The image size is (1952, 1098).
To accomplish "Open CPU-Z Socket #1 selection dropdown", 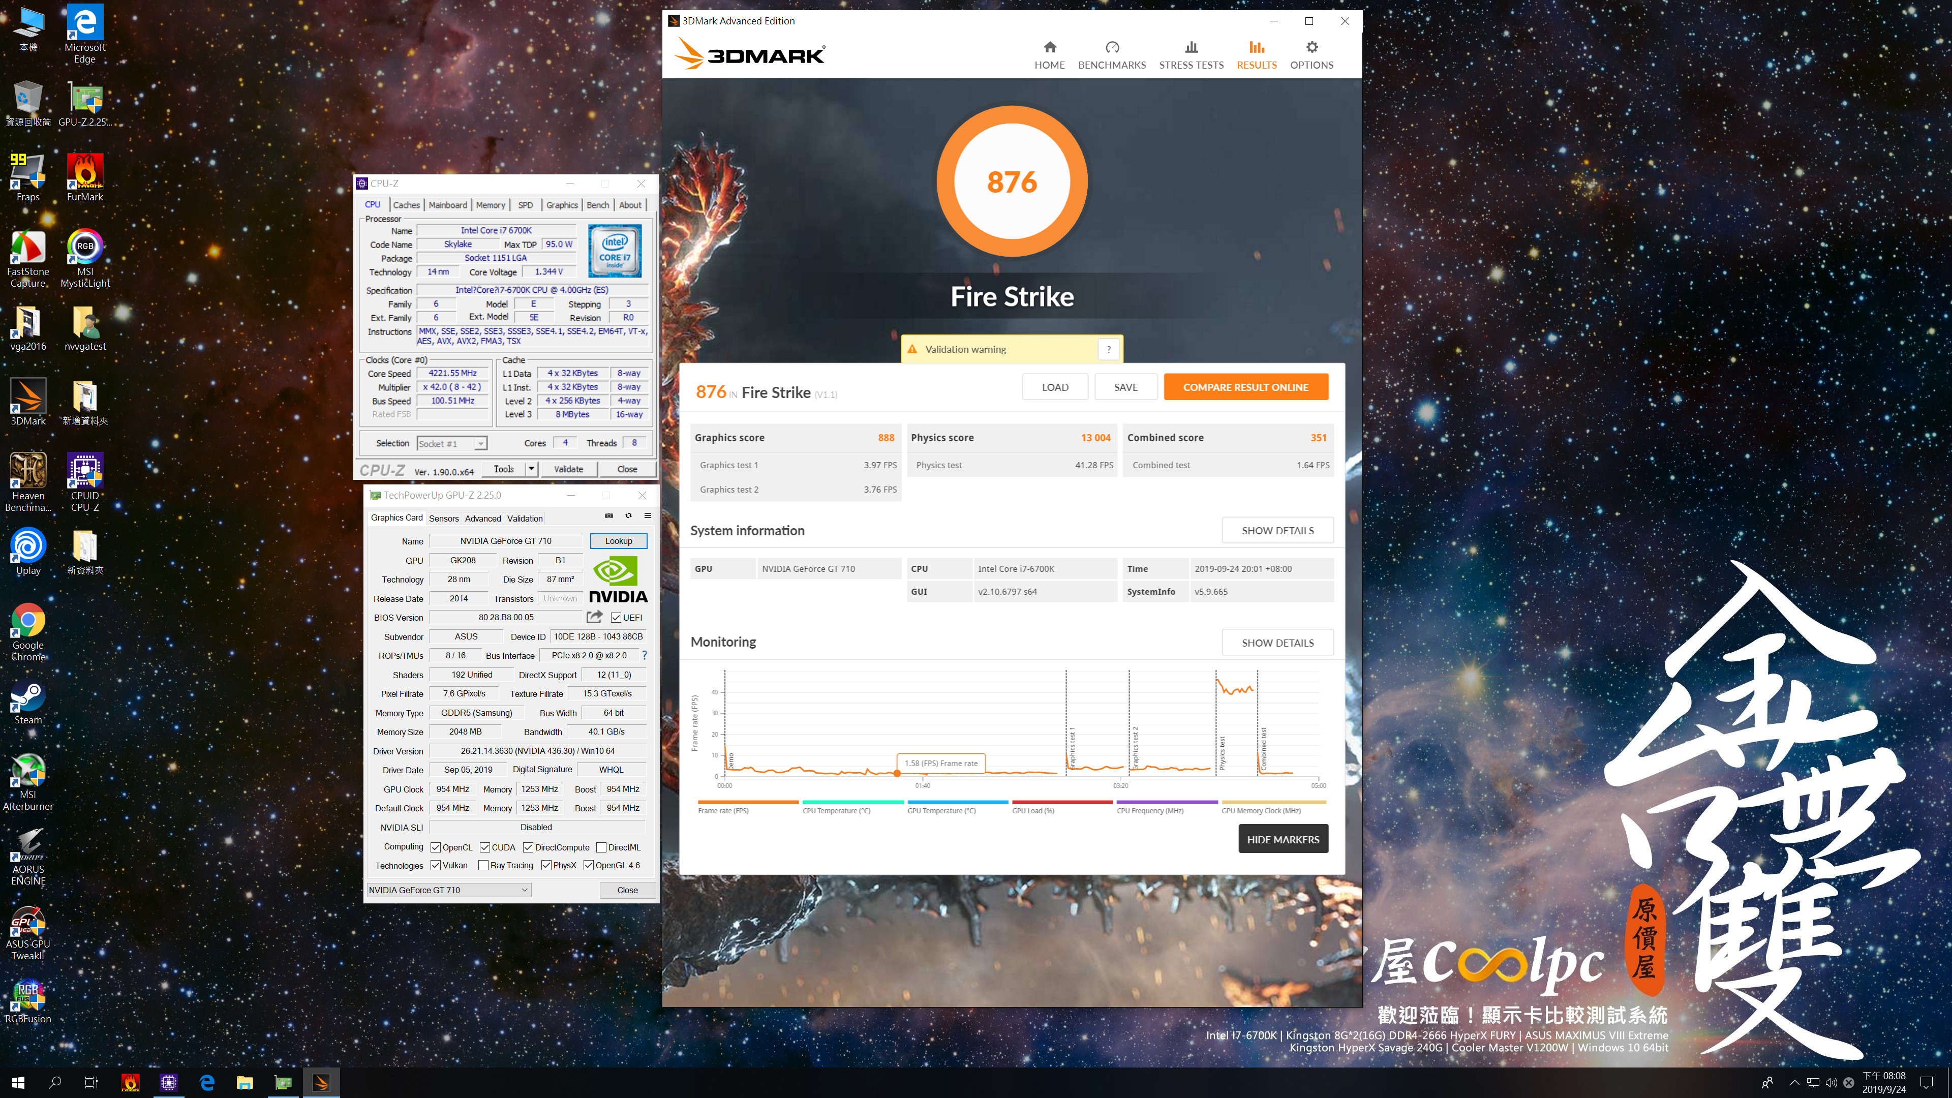I will pos(451,443).
